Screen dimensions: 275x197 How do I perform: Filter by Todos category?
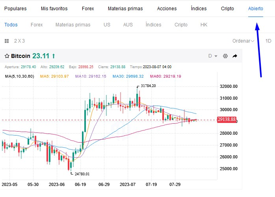[x=11, y=24]
